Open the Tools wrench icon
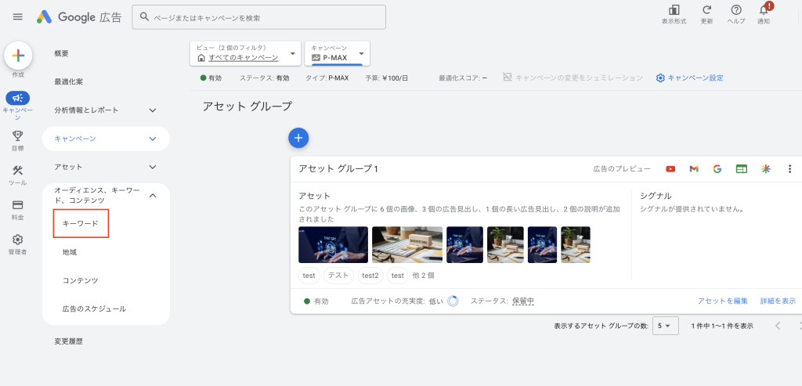802x386 pixels. tap(17, 171)
